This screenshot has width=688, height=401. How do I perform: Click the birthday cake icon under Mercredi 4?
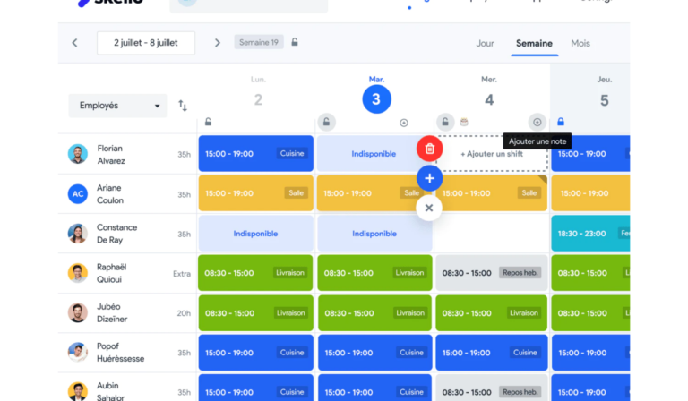464,122
